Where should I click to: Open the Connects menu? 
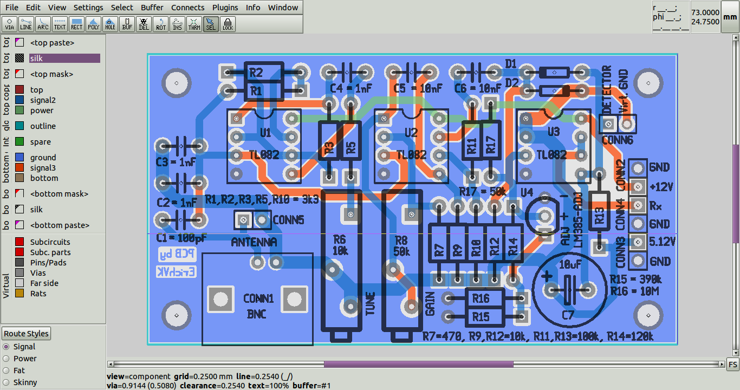tap(188, 8)
